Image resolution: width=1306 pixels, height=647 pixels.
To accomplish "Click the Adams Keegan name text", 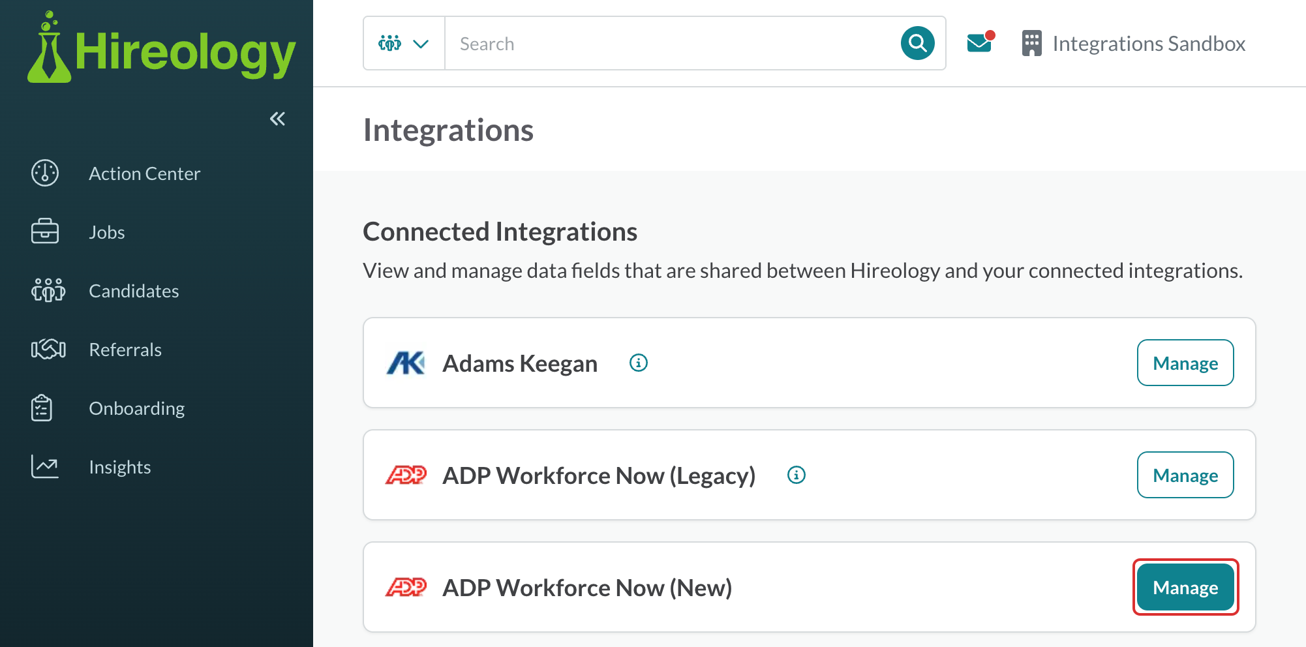I will (520, 363).
